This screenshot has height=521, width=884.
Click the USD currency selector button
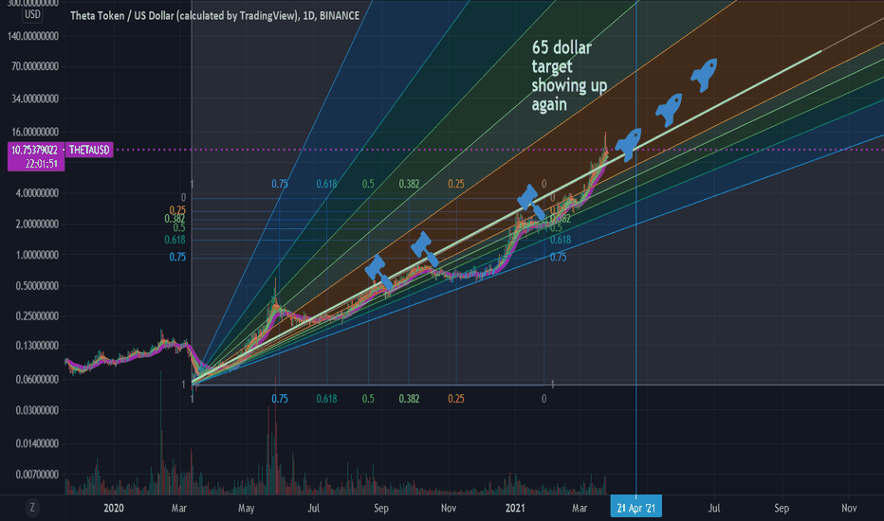coord(32,14)
